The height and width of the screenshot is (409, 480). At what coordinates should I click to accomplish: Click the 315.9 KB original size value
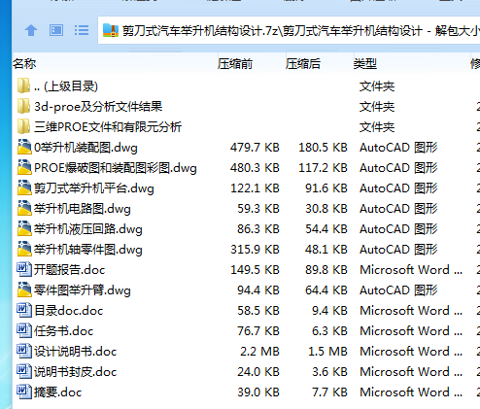click(255, 250)
